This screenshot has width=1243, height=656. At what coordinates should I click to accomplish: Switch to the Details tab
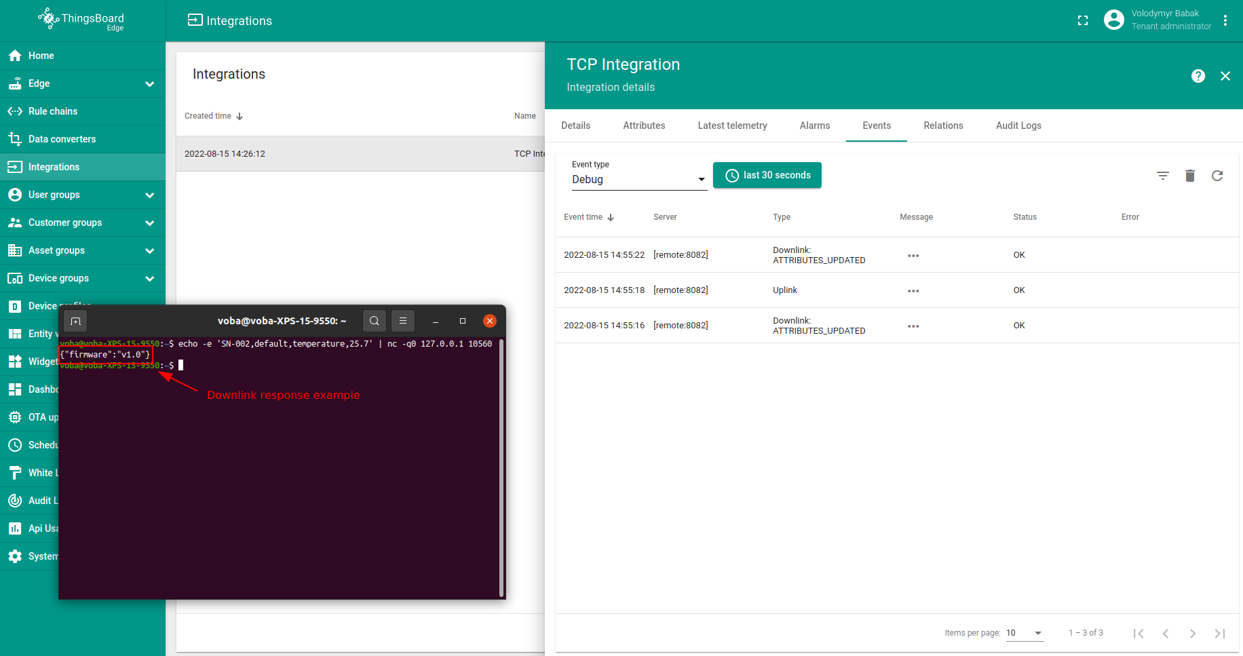pyautogui.click(x=575, y=126)
